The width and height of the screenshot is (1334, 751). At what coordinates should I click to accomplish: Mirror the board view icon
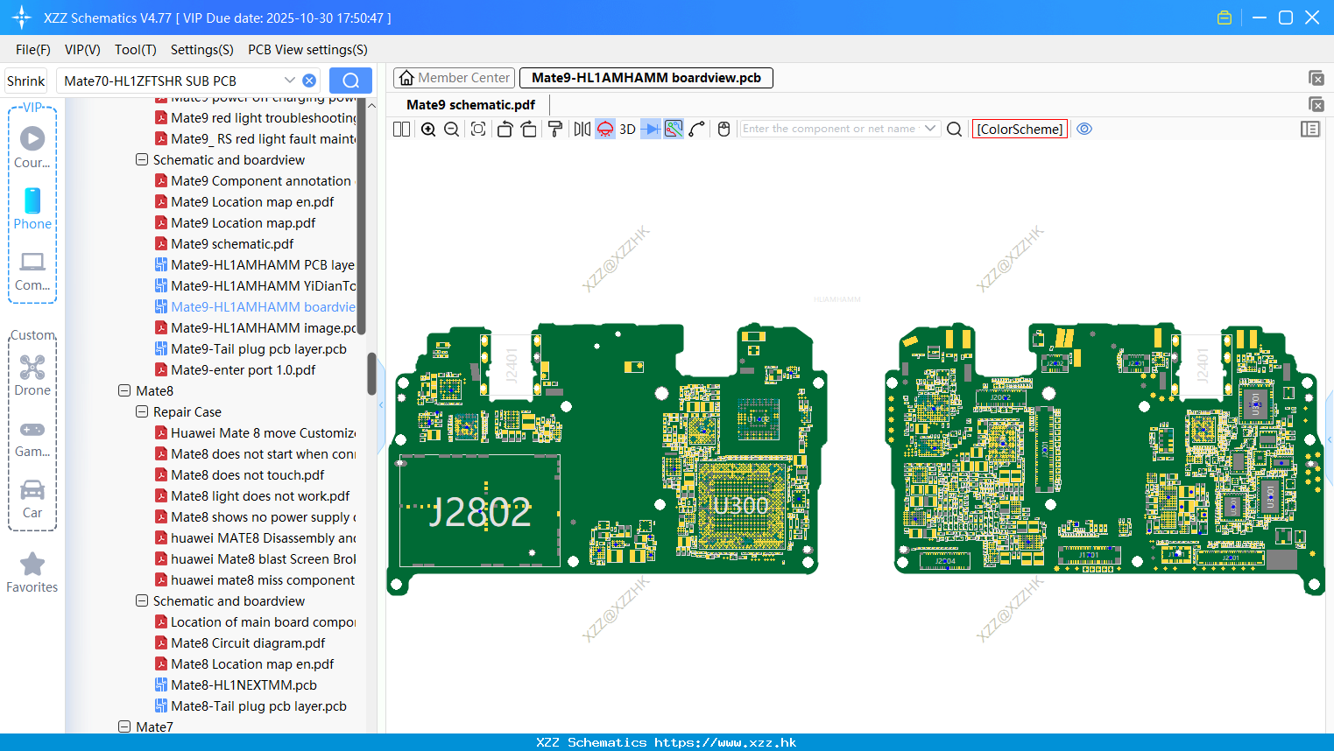(x=582, y=130)
